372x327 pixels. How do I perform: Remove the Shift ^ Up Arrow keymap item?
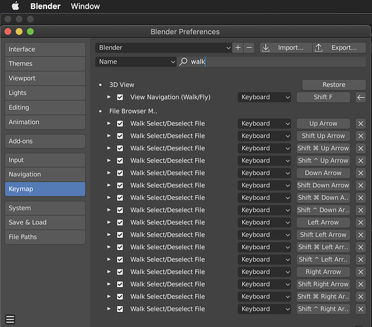(x=361, y=161)
